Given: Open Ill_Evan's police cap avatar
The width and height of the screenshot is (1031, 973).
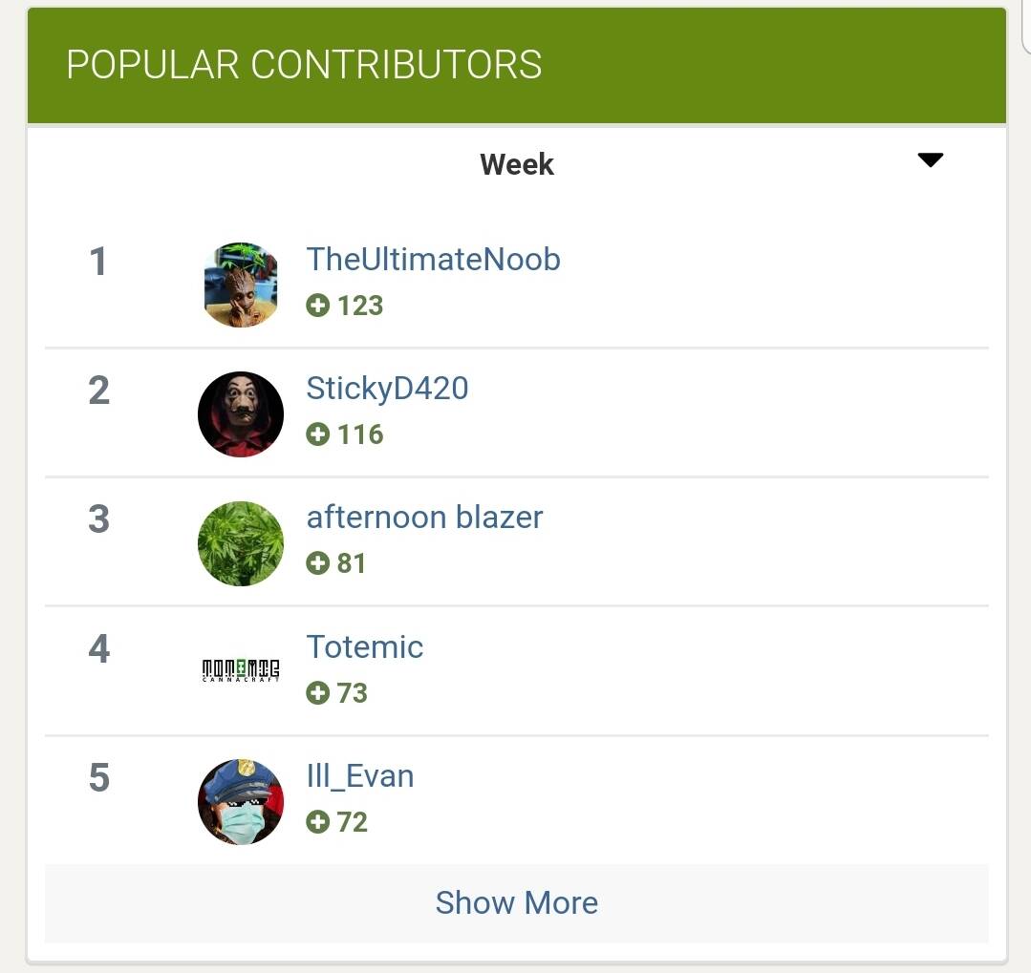Looking at the screenshot, I should (x=241, y=801).
